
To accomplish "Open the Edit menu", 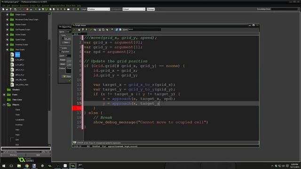I will point(8,6).
